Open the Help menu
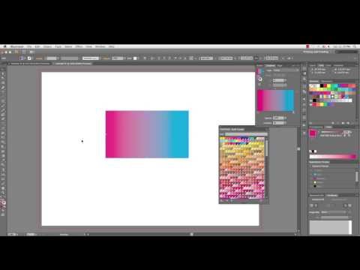This screenshot has width=360, height=270. (x=112, y=46)
